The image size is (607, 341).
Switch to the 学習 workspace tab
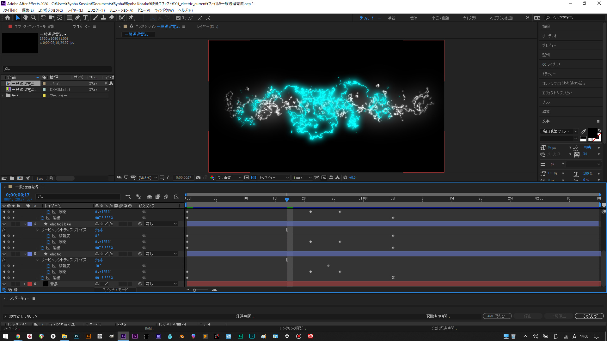coord(392,18)
